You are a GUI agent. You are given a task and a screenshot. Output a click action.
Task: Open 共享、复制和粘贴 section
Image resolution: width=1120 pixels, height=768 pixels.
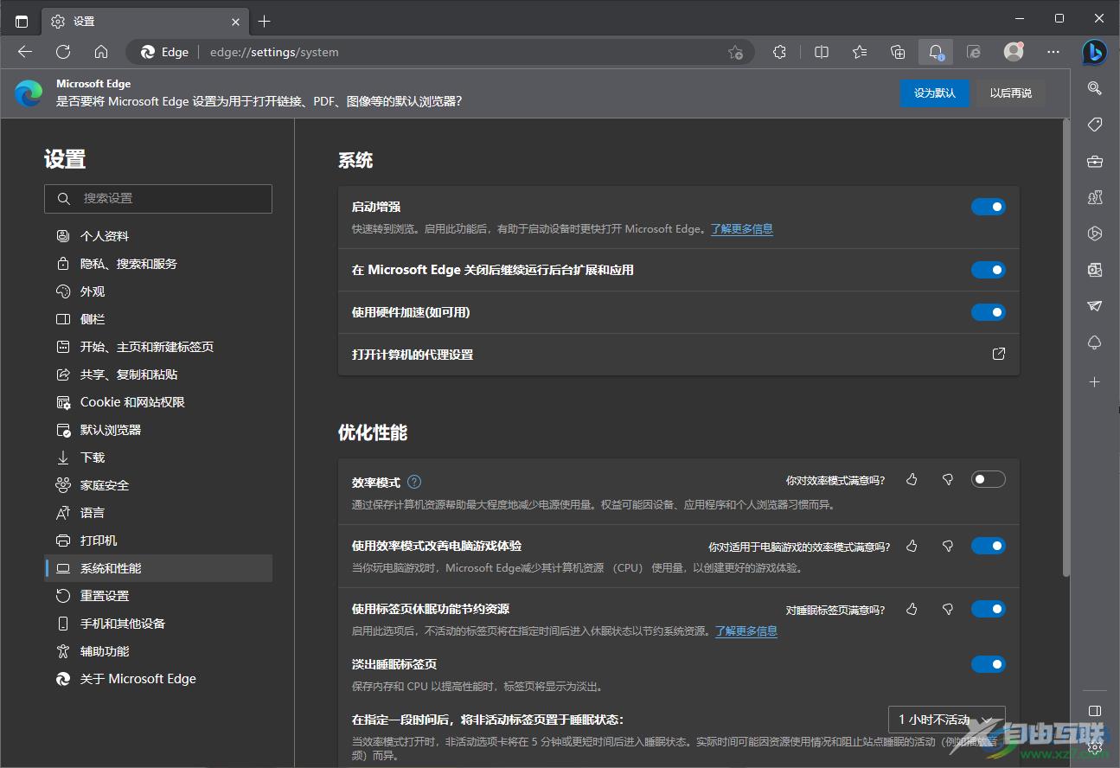158,374
